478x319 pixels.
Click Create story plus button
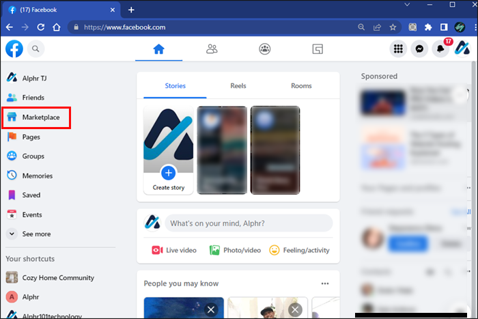coord(168,174)
